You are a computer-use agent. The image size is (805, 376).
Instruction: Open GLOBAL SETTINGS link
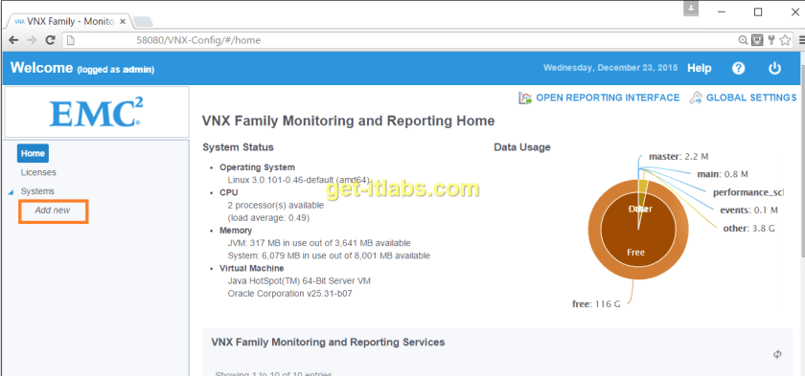[751, 98]
